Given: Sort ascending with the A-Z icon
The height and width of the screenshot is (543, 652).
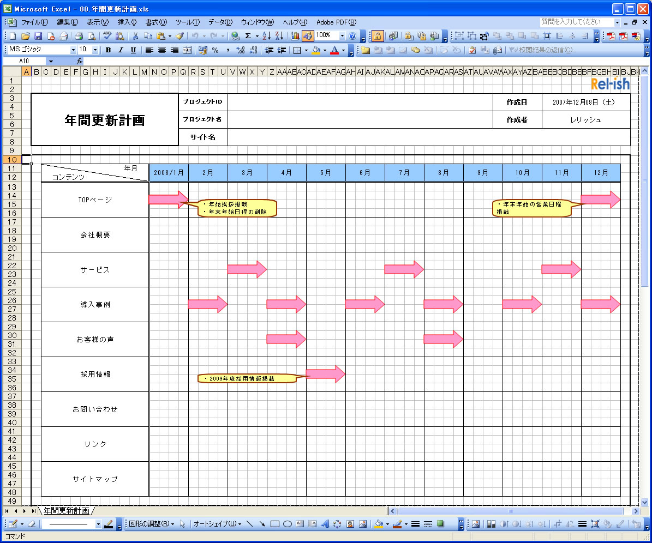Looking at the screenshot, I should point(266,36).
